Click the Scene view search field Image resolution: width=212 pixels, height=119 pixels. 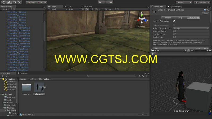click(131, 9)
